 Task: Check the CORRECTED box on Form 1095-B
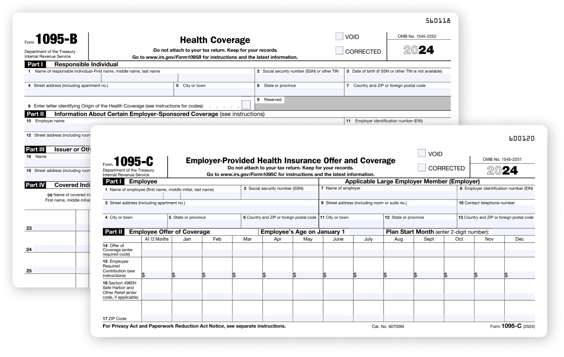(x=339, y=51)
